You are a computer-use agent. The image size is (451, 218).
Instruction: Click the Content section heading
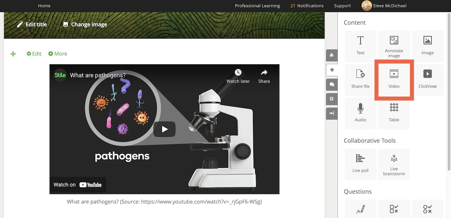[x=355, y=23]
